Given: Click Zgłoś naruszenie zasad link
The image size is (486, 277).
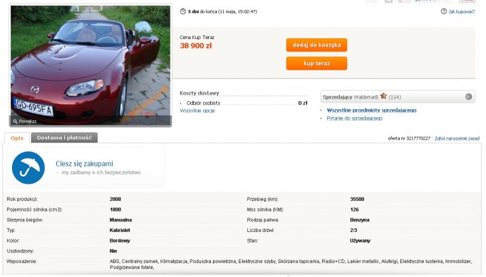Looking at the screenshot, I should click(x=457, y=139).
